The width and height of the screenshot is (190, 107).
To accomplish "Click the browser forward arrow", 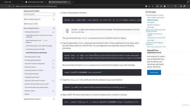I will coord(6,6).
